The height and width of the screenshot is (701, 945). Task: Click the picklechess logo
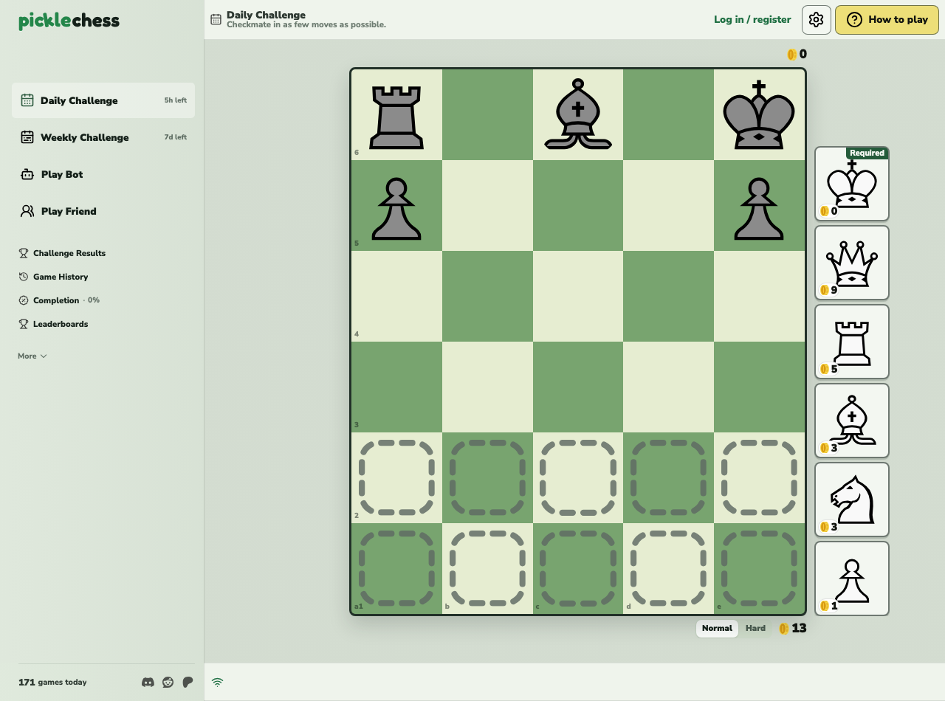[x=69, y=21]
